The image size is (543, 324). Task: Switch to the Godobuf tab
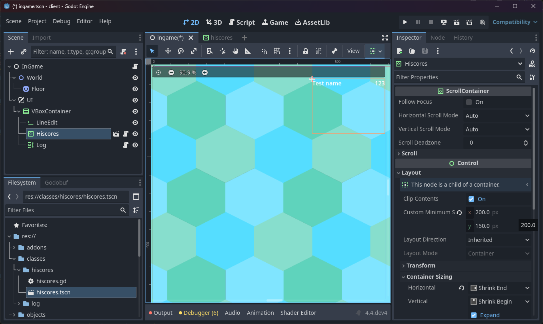tap(56, 183)
